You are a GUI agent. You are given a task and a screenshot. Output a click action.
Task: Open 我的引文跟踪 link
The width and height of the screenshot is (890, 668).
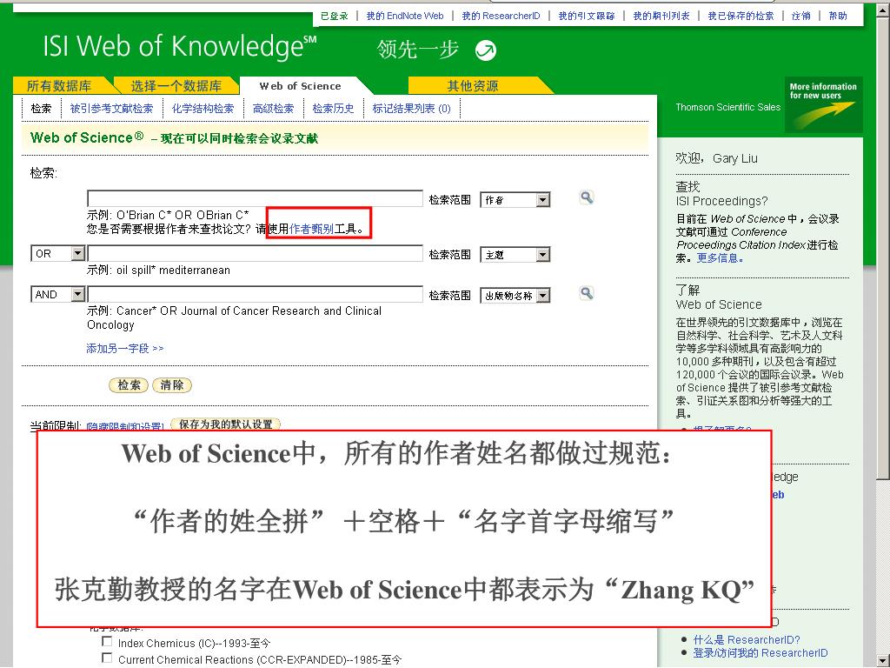tap(587, 16)
